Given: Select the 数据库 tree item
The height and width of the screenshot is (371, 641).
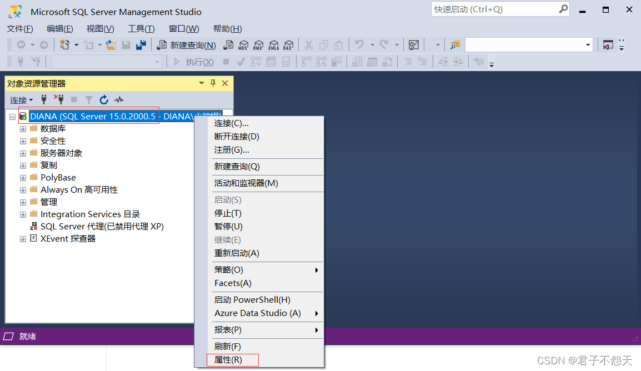Looking at the screenshot, I should click(53, 128).
